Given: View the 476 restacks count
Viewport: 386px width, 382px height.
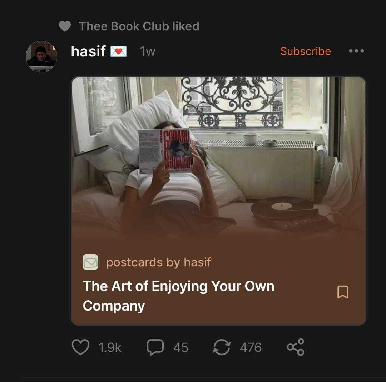Looking at the screenshot, I should [251, 347].
